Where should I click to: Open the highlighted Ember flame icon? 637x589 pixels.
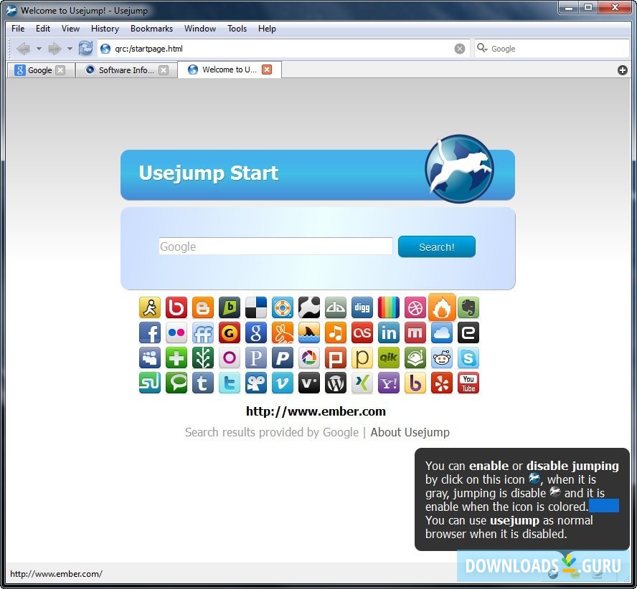click(x=442, y=307)
